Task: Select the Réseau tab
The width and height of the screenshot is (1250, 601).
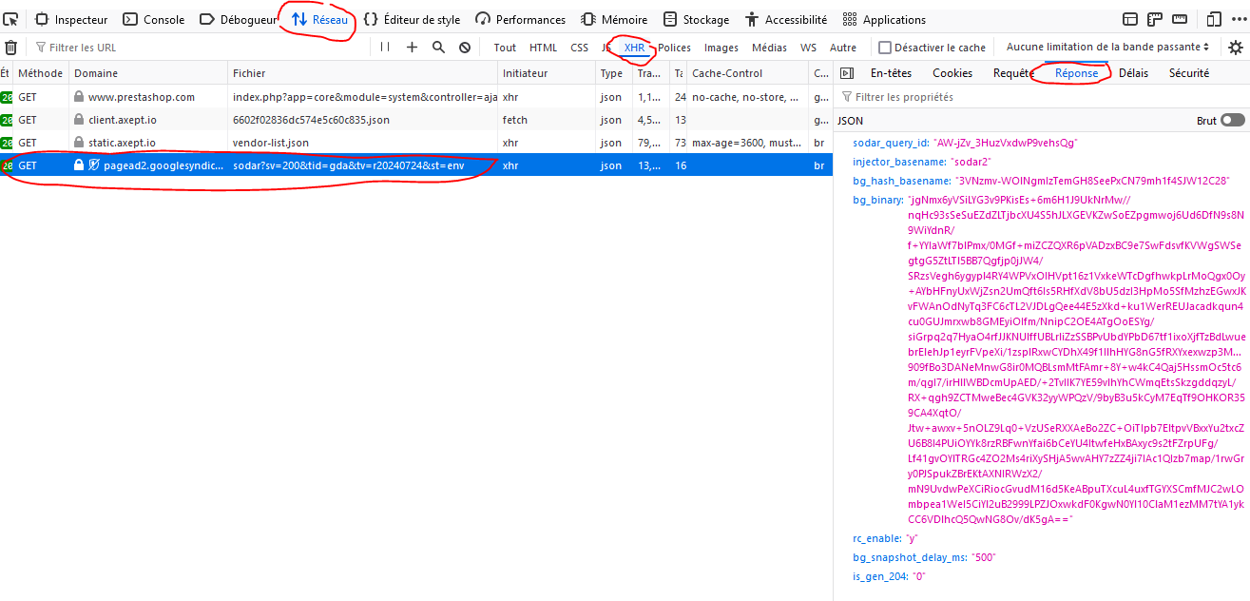Action: (319, 19)
